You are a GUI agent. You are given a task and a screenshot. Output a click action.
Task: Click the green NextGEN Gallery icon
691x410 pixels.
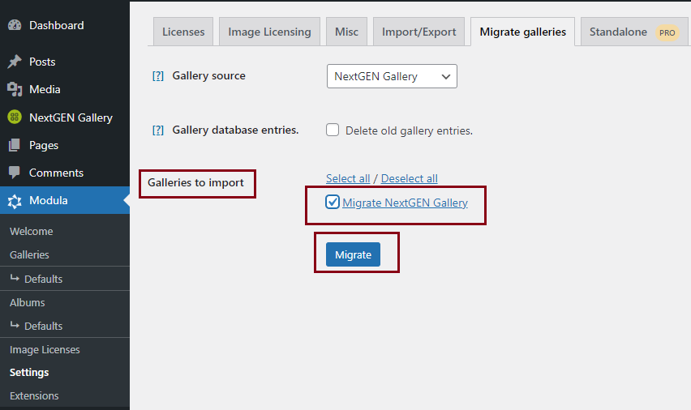pos(15,117)
